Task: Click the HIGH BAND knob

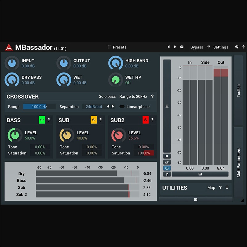Action: (115, 63)
